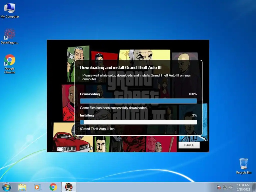Click the 3% installing percentage

click(194, 115)
